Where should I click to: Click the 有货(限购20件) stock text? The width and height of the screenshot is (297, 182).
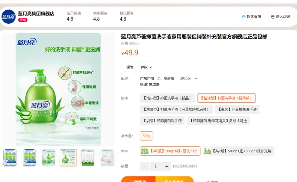tap(185, 166)
